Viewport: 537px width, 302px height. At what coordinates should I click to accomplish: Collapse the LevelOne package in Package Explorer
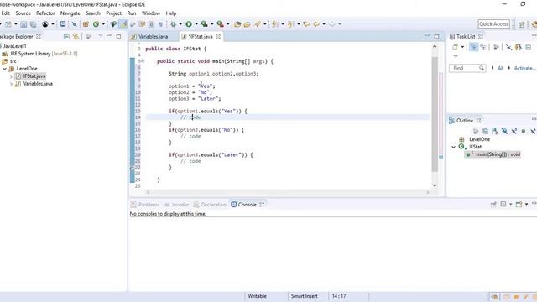tap(5, 69)
